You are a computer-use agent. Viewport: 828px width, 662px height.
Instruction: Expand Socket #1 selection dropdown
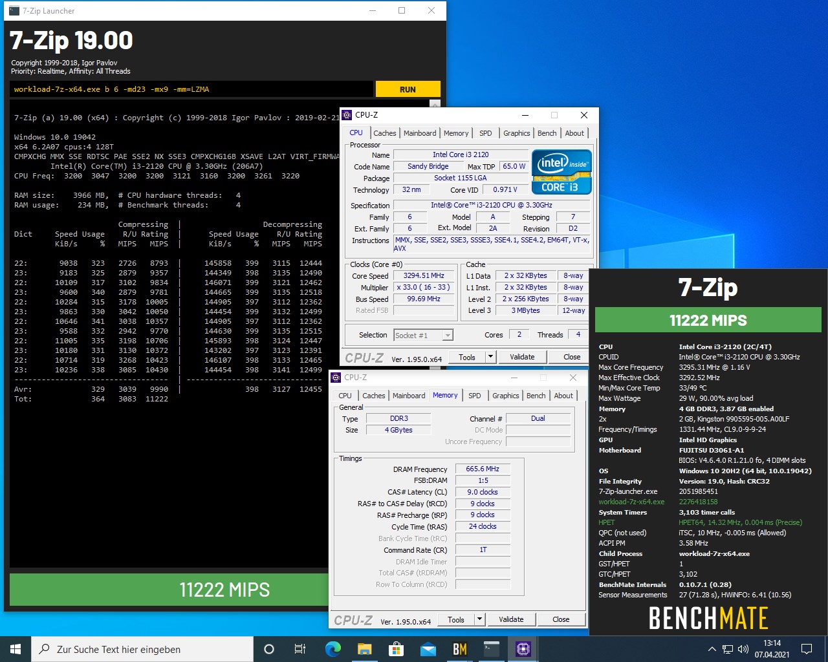(x=448, y=335)
